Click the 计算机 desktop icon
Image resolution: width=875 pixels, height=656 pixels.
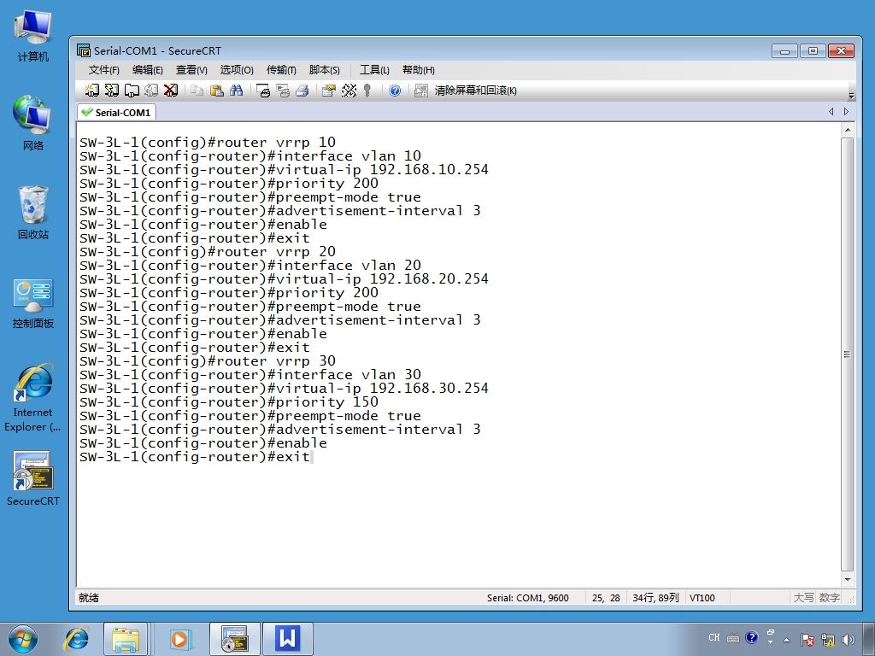click(33, 36)
